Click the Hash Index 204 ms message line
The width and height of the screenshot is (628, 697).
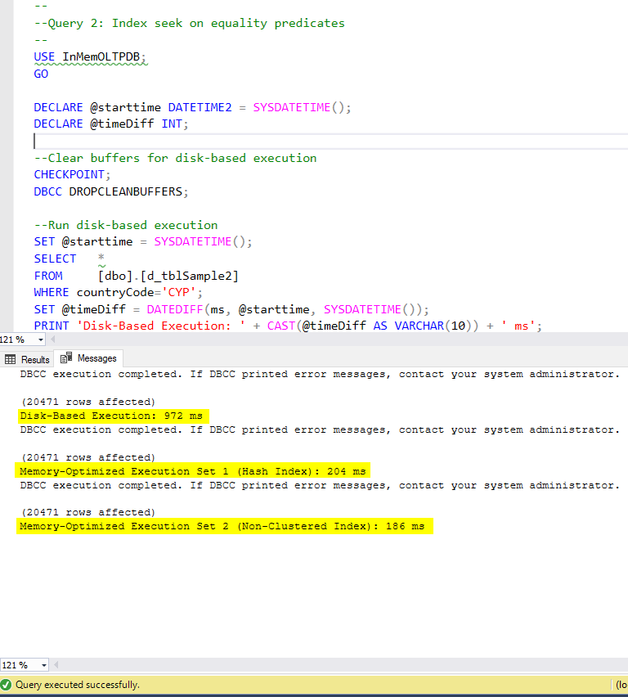[192, 471]
